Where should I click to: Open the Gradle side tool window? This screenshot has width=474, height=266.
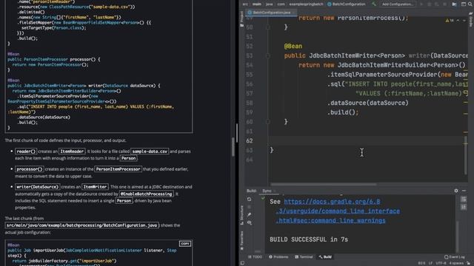(471, 21)
